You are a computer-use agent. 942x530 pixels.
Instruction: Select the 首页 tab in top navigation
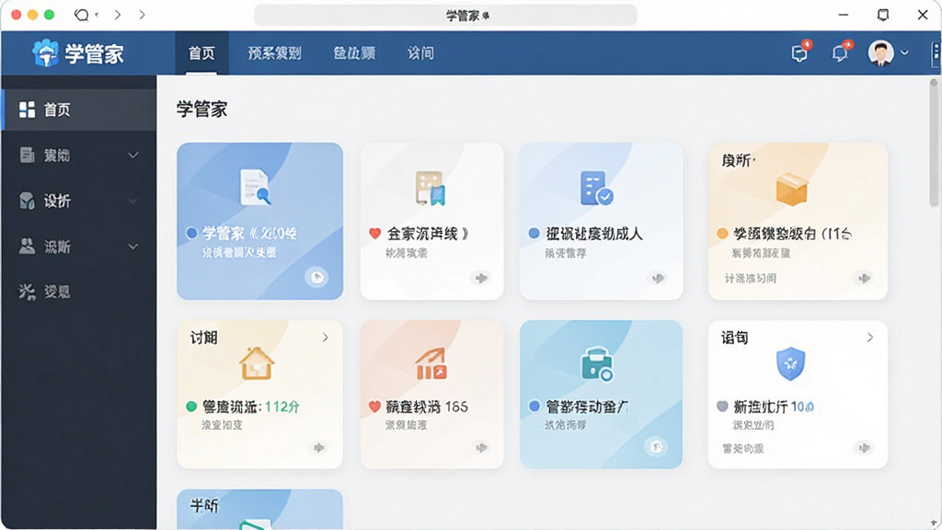point(201,52)
